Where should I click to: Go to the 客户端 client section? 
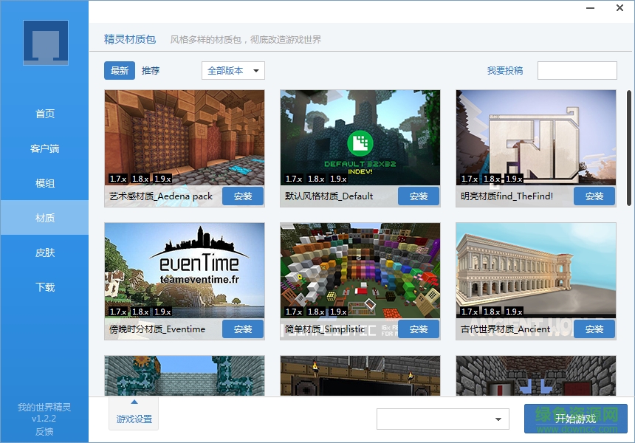pos(45,148)
